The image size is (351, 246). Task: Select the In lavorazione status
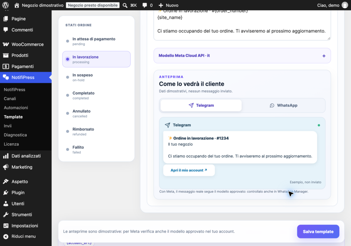point(96,59)
